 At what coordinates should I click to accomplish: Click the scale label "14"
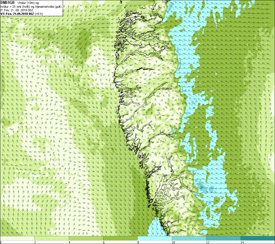[x=242, y=242]
